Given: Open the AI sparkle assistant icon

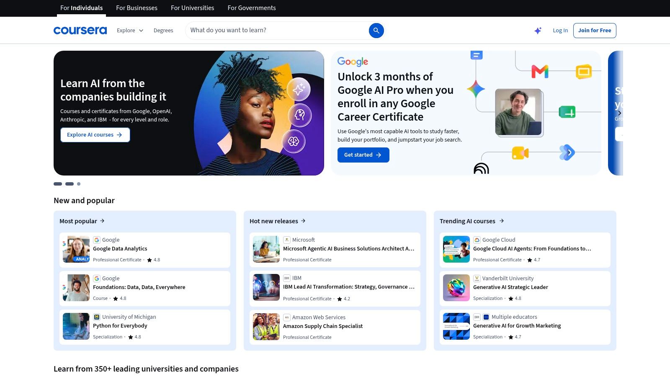Looking at the screenshot, I should coord(538,31).
